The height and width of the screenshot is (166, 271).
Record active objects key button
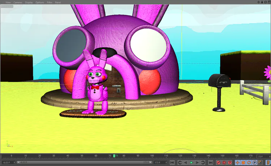(219, 162)
